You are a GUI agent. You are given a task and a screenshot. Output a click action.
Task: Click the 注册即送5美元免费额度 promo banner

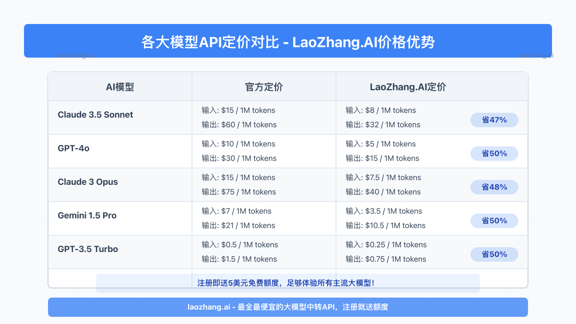pyautogui.click(x=288, y=283)
